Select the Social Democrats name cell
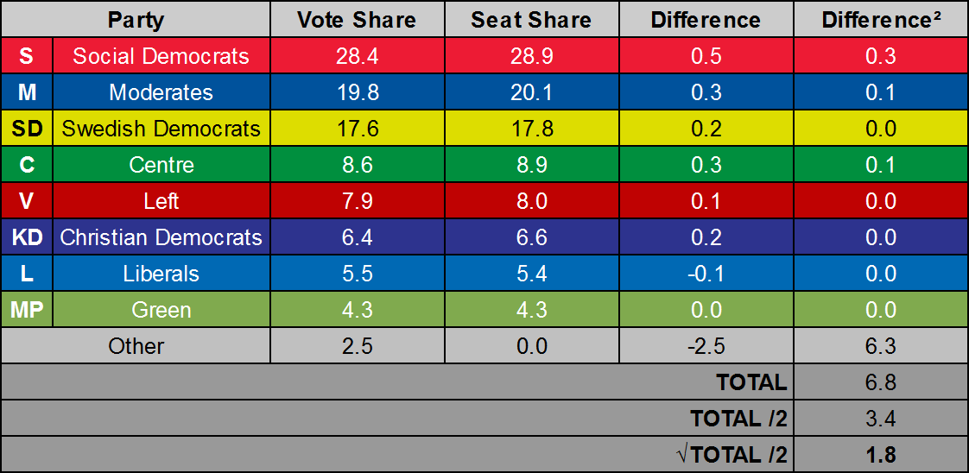969x473 pixels. pyautogui.click(x=161, y=56)
